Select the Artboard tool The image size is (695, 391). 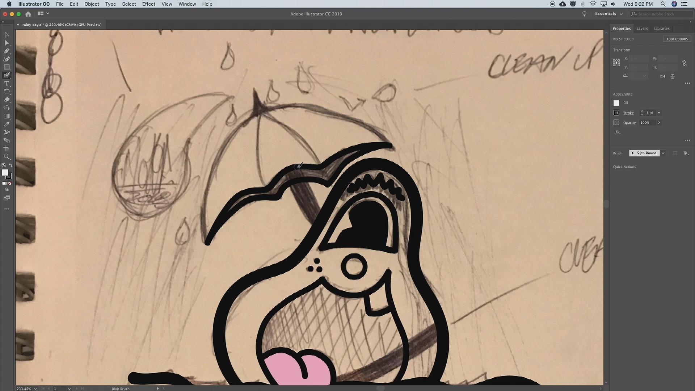coord(7,149)
